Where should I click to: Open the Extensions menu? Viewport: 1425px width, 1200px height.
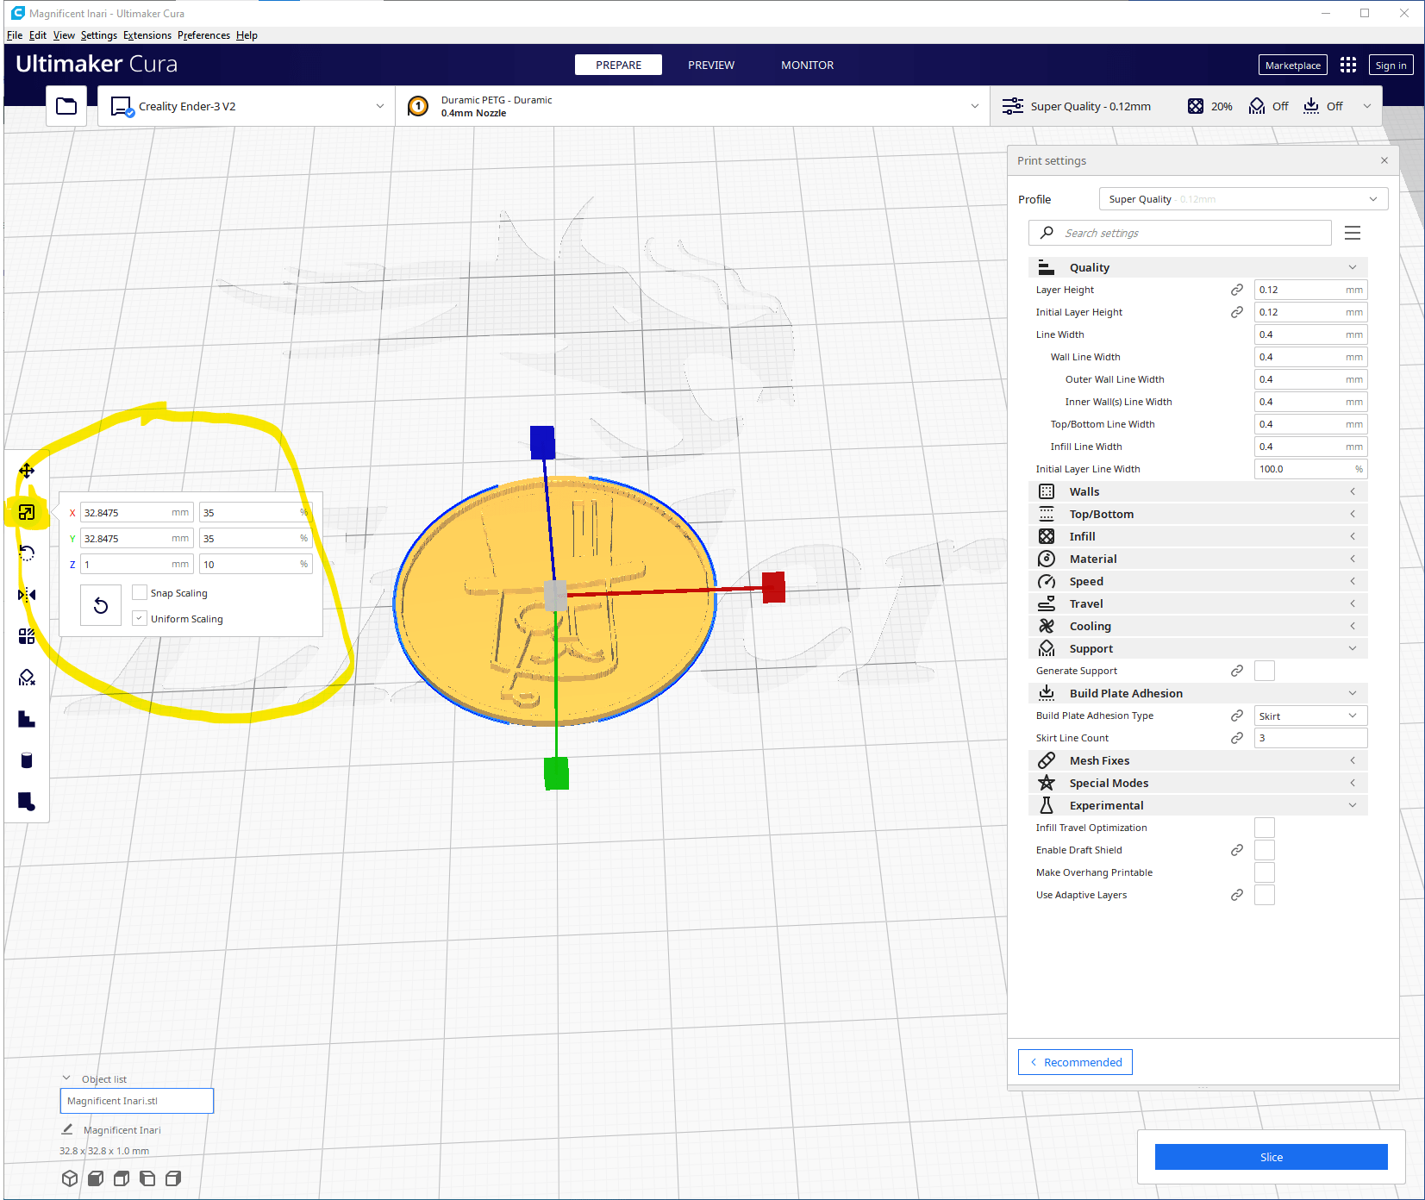(x=147, y=35)
